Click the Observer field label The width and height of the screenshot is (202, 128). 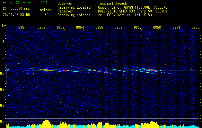pos(65,4)
